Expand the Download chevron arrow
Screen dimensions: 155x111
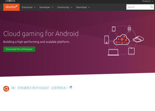coord(89,7)
